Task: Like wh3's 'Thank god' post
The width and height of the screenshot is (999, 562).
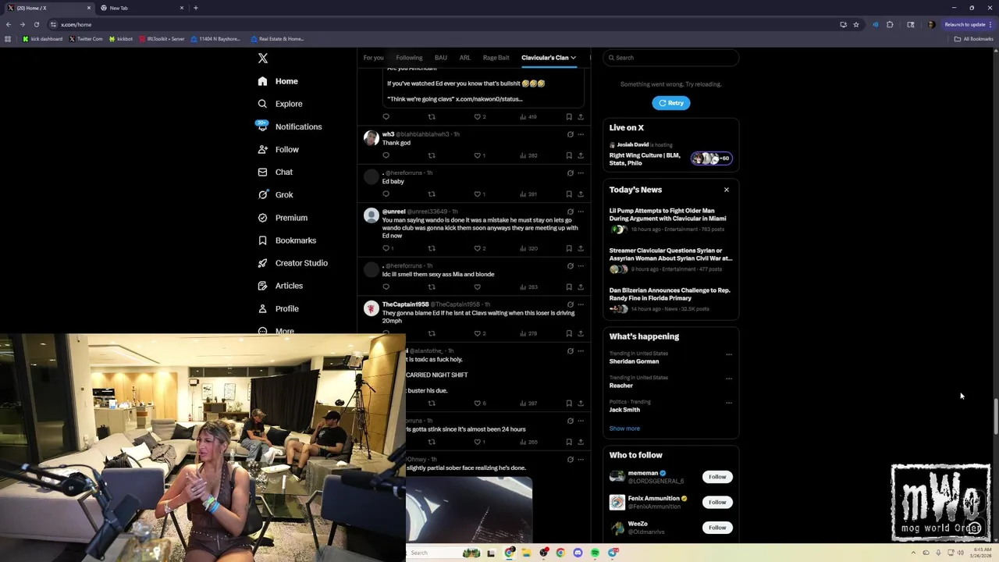Action: click(x=479, y=155)
